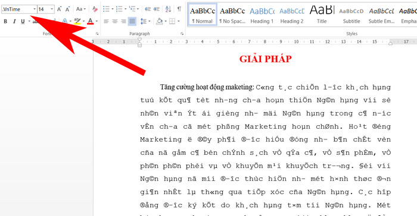Apply the Subtitle style
The width and height of the screenshot is (417, 216).
pyautogui.click(x=351, y=15)
